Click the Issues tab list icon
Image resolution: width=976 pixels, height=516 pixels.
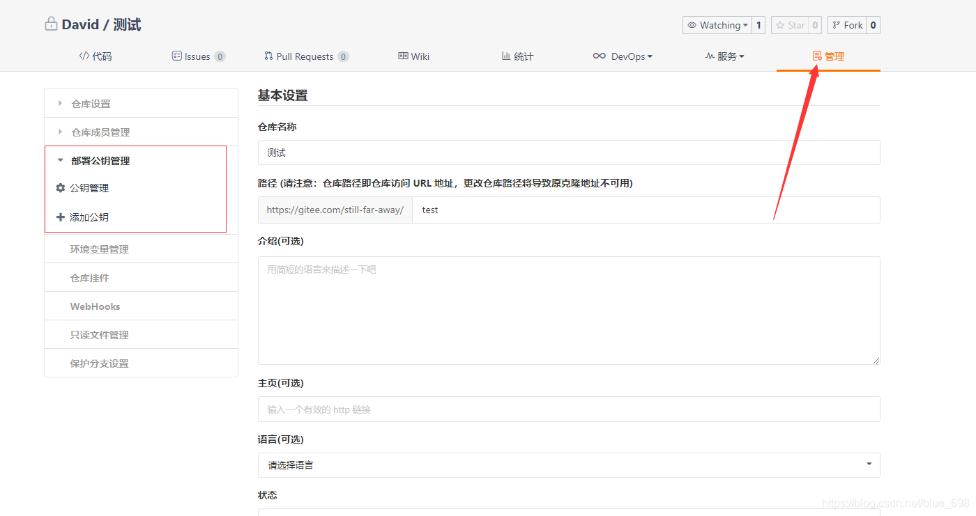point(177,56)
